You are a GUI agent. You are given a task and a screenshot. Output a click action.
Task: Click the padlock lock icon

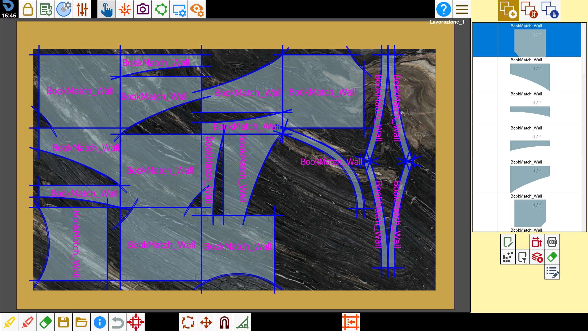click(28, 9)
